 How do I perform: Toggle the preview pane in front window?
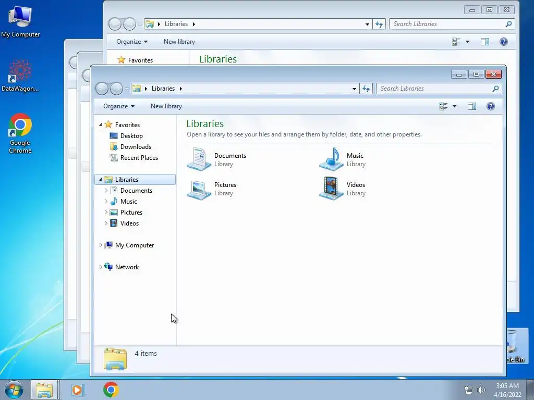point(471,106)
